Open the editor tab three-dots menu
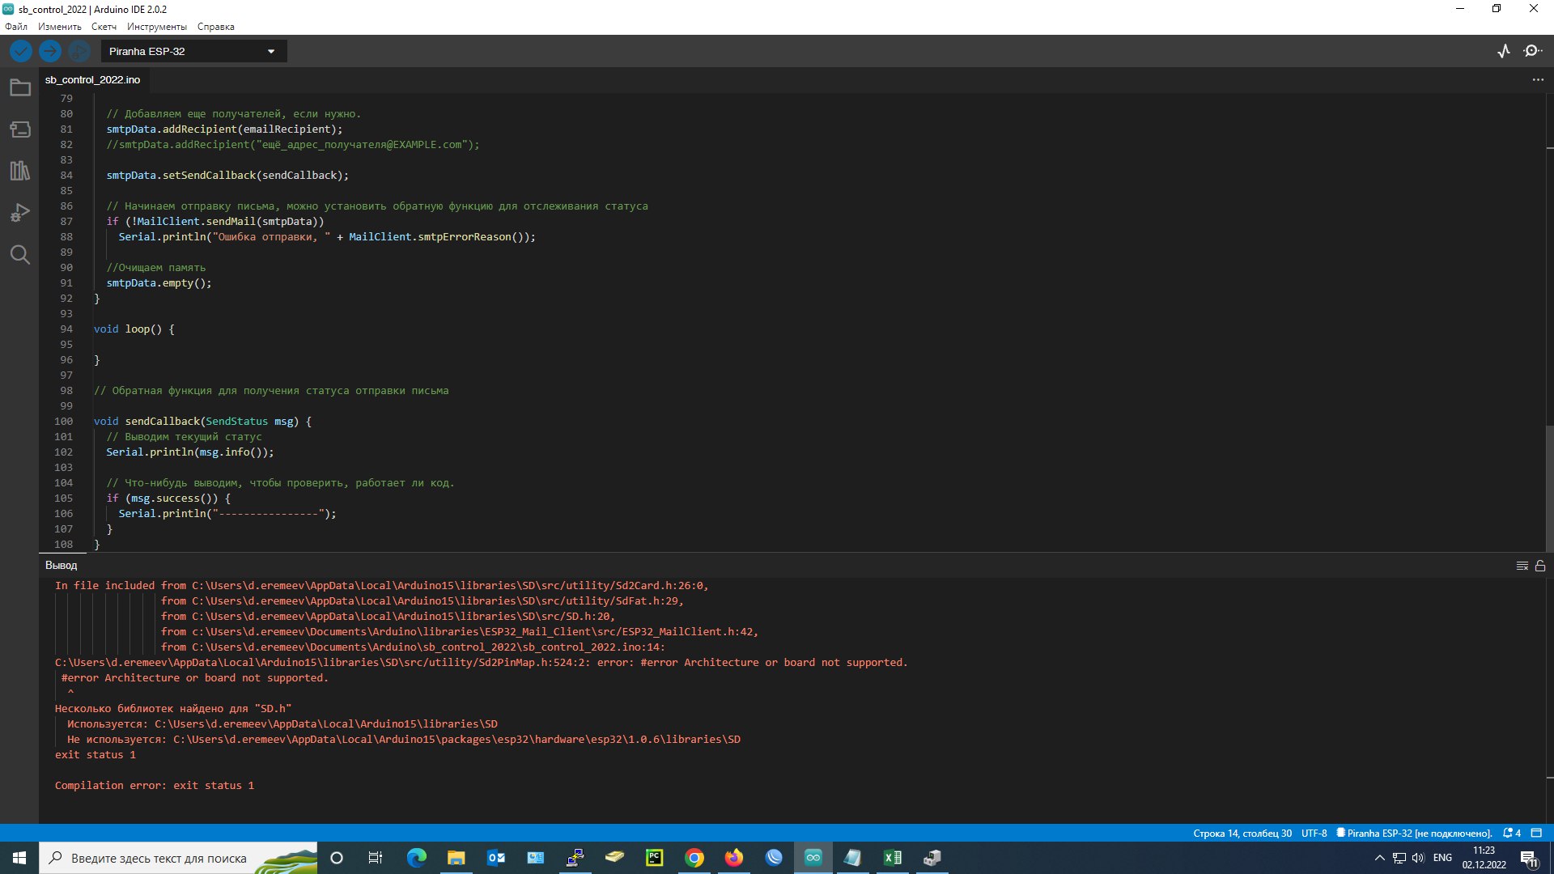The height and width of the screenshot is (874, 1554). (x=1538, y=79)
